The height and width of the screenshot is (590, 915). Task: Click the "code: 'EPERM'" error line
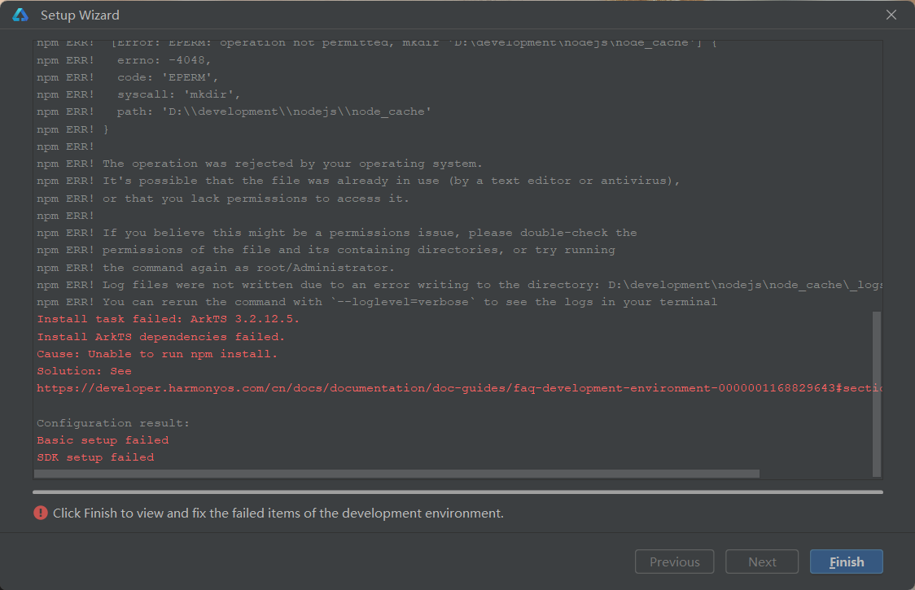pos(168,77)
